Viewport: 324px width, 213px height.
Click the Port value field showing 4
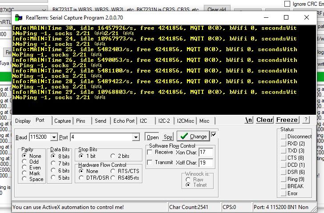tap(101, 137)
